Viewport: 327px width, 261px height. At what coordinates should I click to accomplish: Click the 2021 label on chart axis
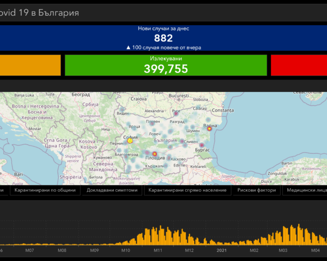tap(221, 250)
